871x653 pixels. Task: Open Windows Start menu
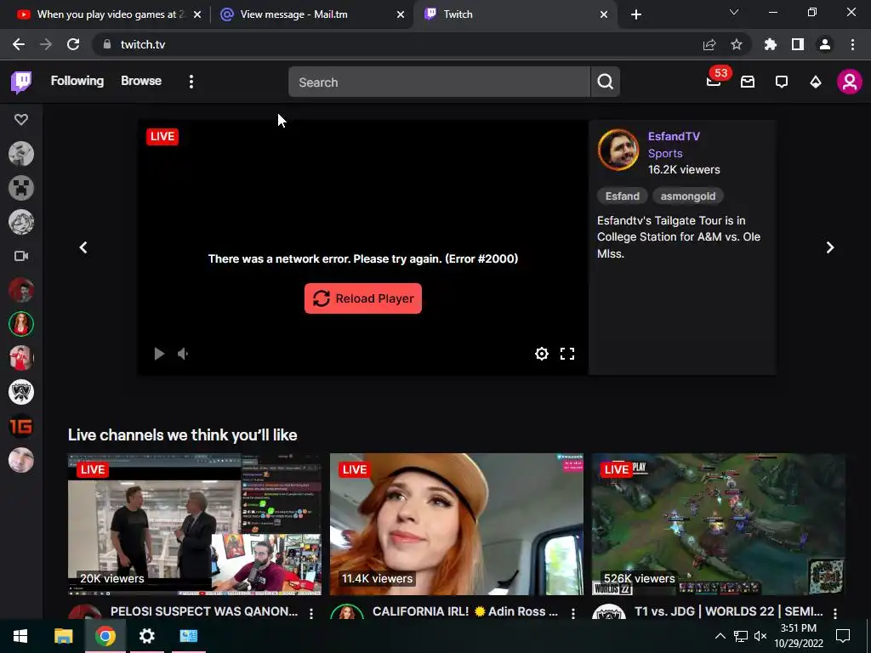[20, 636]
